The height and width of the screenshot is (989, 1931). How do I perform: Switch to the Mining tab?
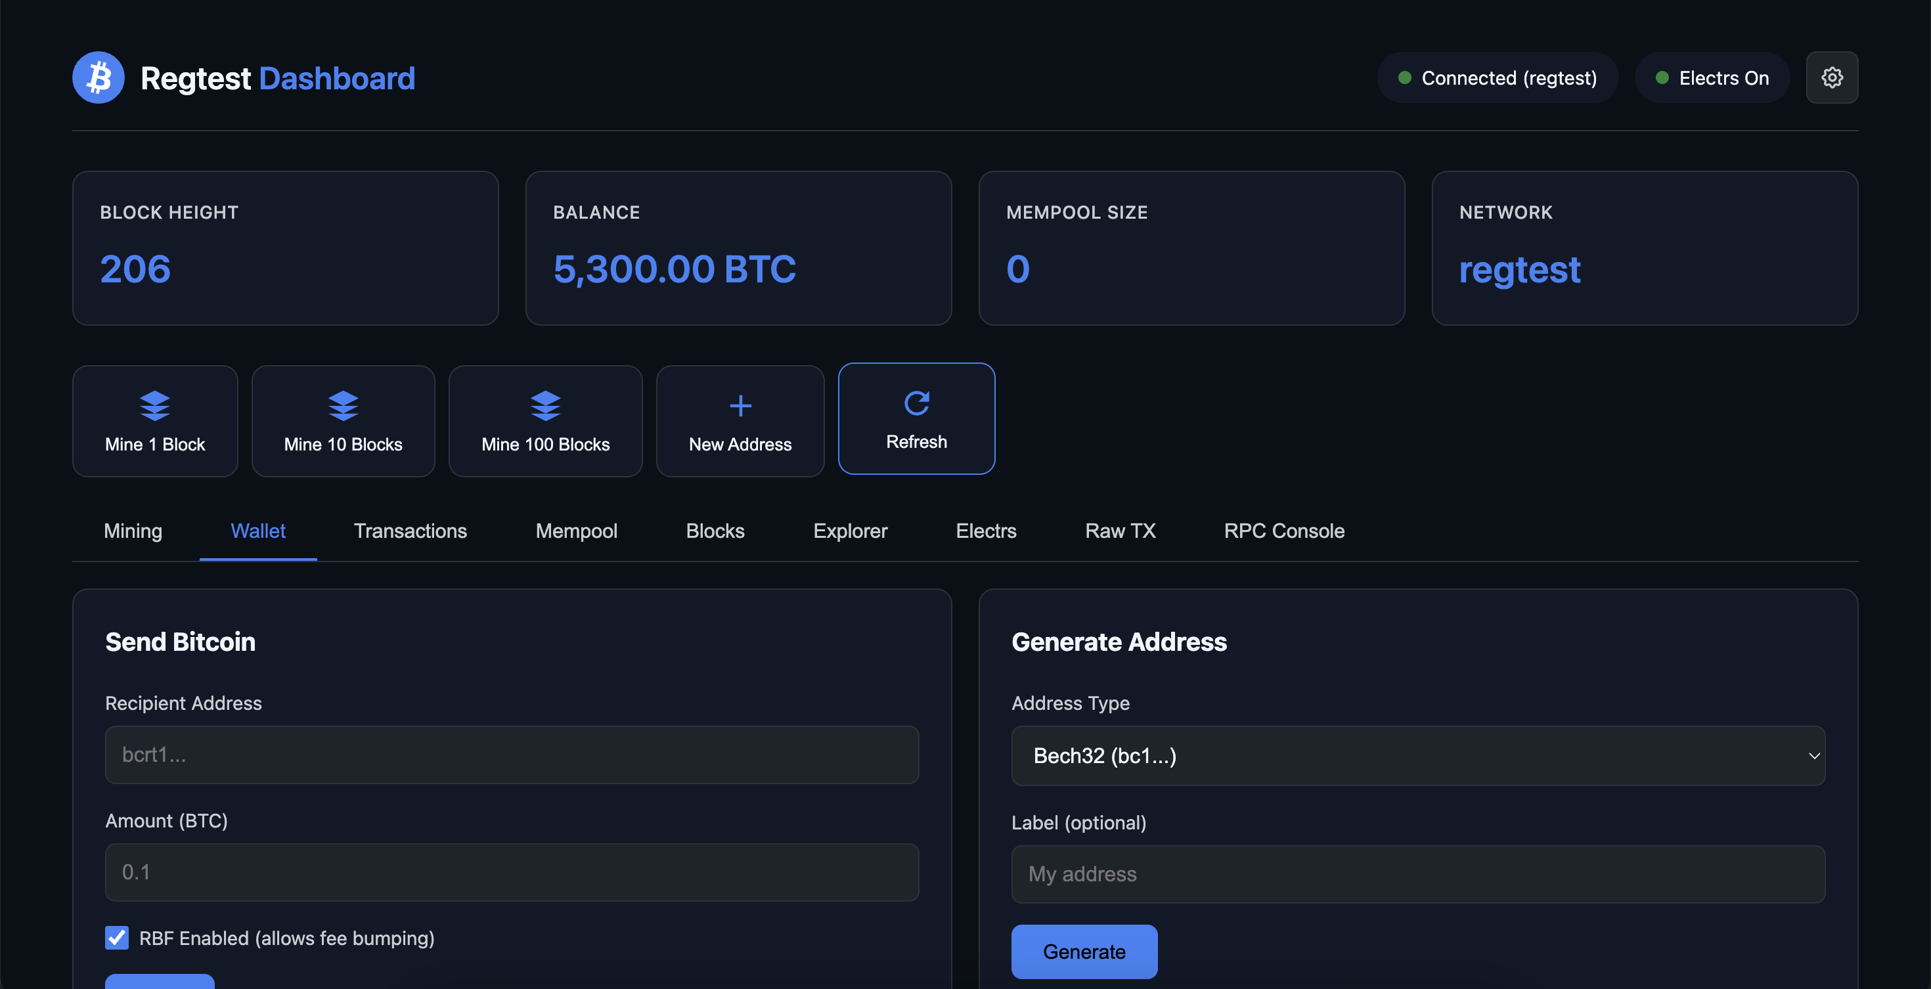133,531
